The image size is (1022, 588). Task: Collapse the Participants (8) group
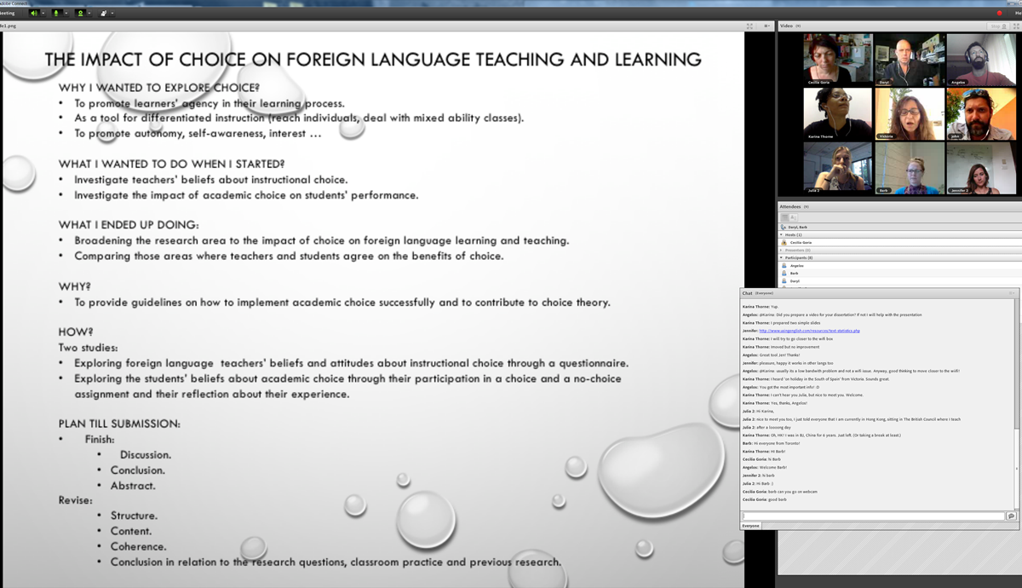pos(781,257)
